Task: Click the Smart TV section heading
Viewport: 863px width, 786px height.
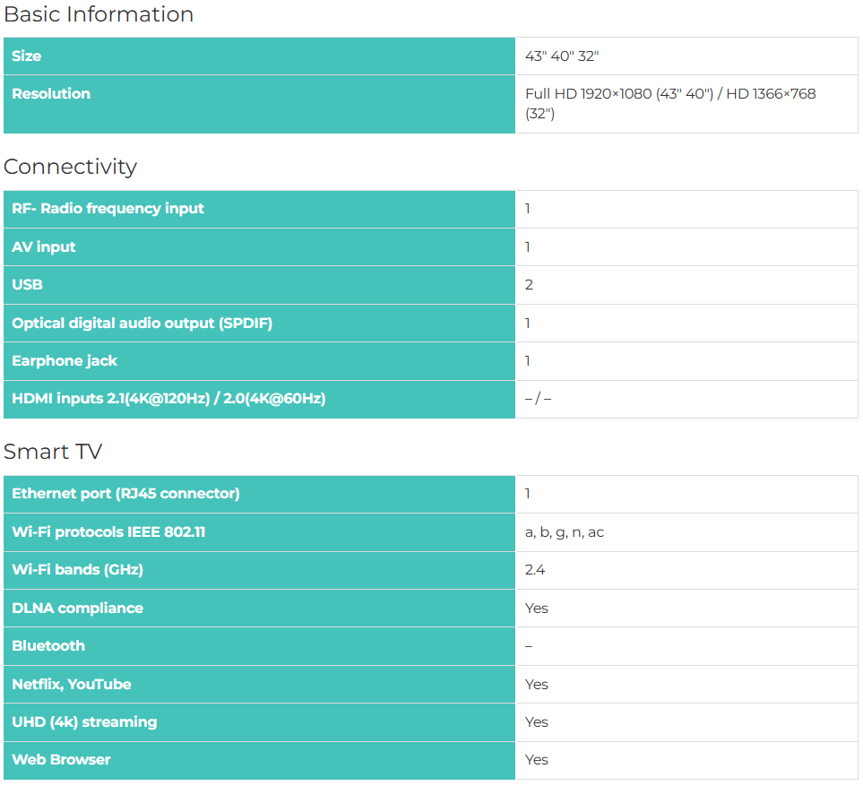Action: [53, 452]
